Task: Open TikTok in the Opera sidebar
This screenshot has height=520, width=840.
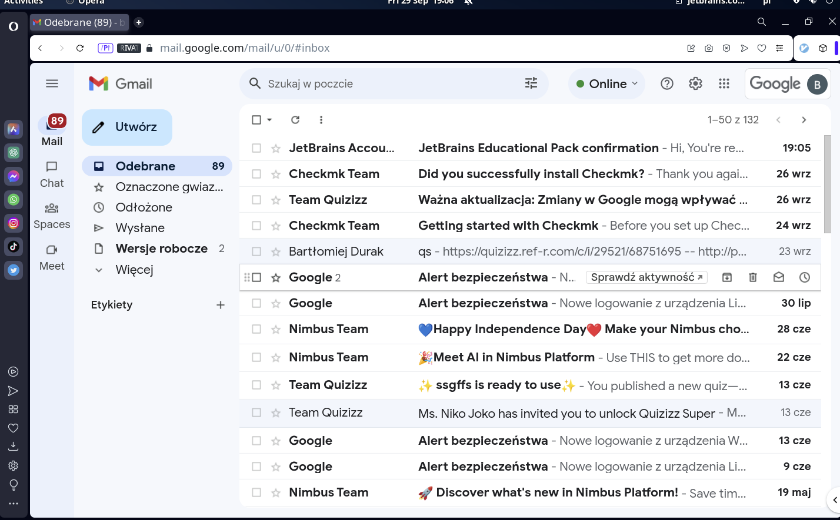Action: point(14,247)
